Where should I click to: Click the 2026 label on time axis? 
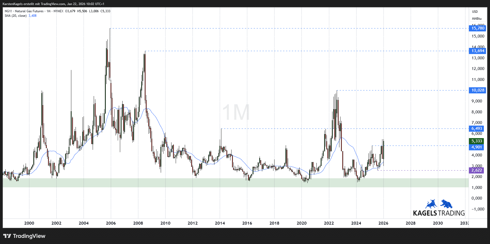383,223
